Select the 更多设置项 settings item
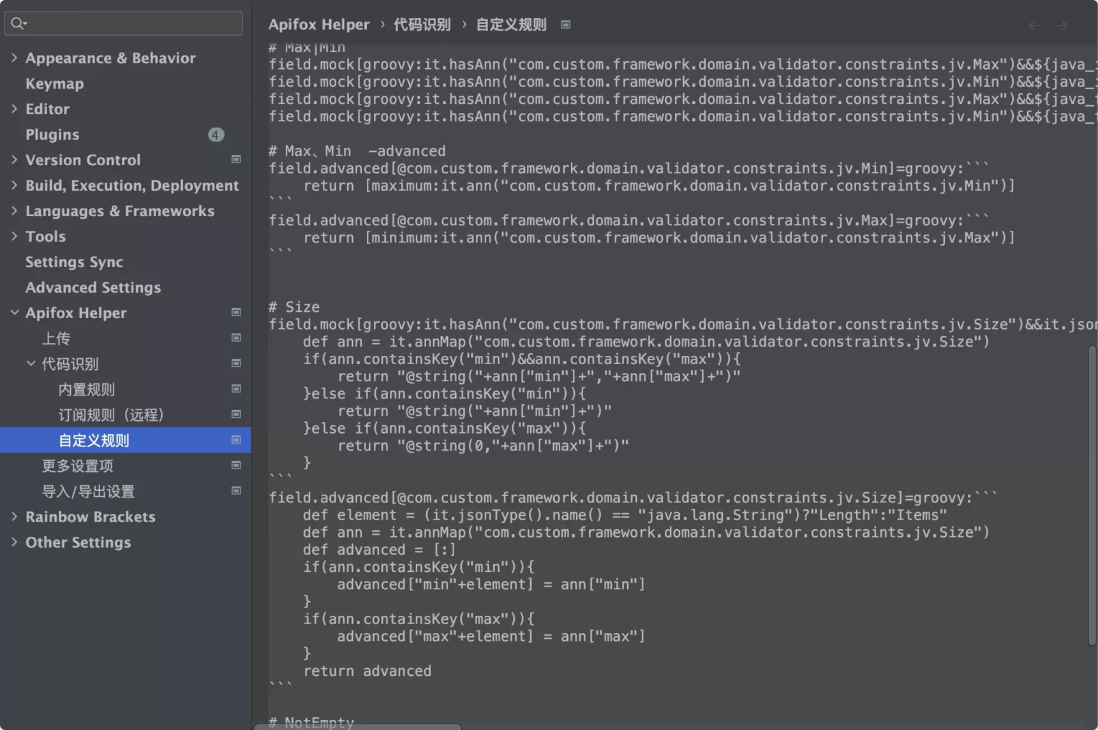Screen dimensions: 1098x730 point(78,466)
